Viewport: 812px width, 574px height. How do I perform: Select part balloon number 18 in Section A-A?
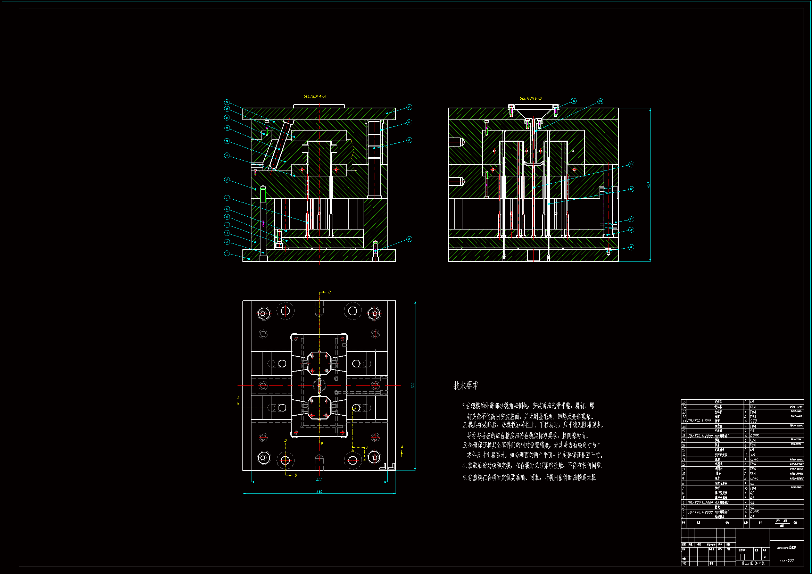coord(409,239)
